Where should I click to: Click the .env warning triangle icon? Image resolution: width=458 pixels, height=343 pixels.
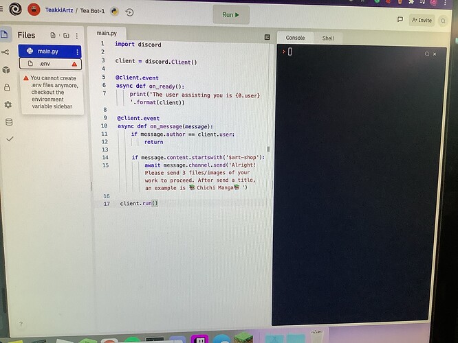click(x=74, y=64)
